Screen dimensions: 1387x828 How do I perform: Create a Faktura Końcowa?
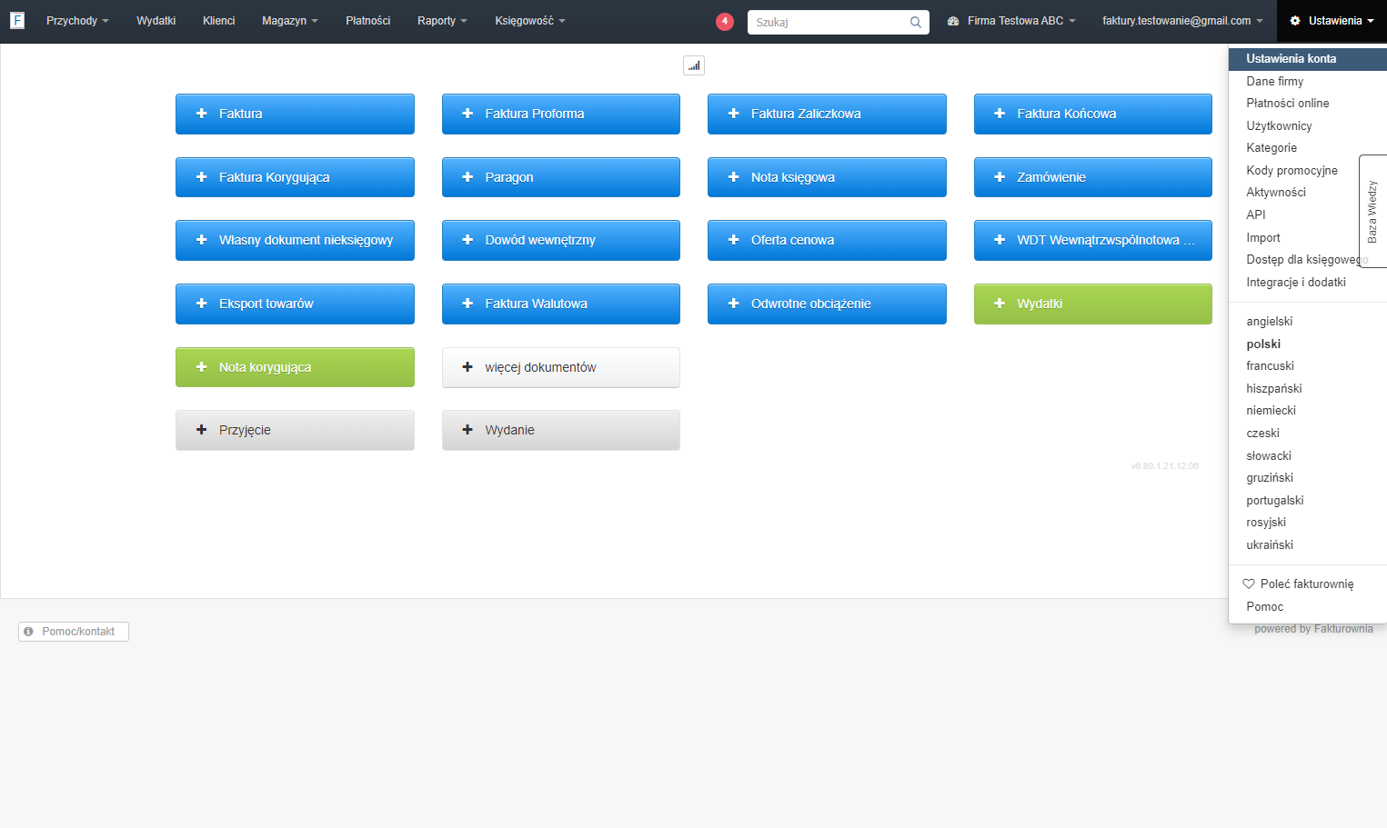(x=1093, y=114)
